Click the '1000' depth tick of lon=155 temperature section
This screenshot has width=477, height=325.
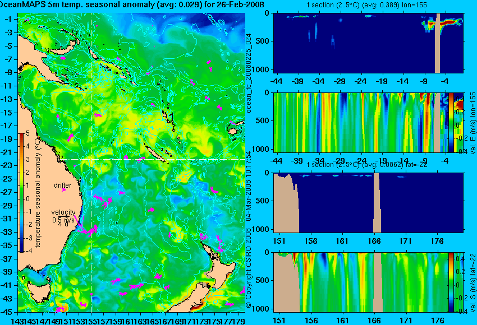pyautogui.click(x=262, y=69)
